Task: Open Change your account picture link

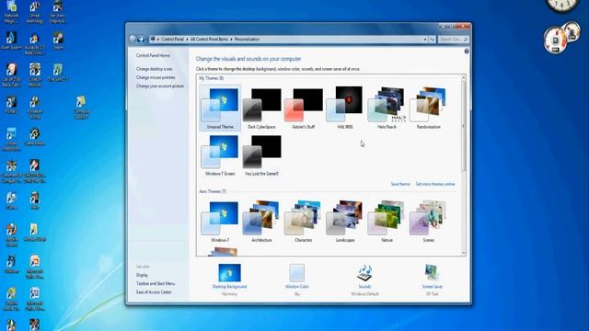Action: [160, 86]
